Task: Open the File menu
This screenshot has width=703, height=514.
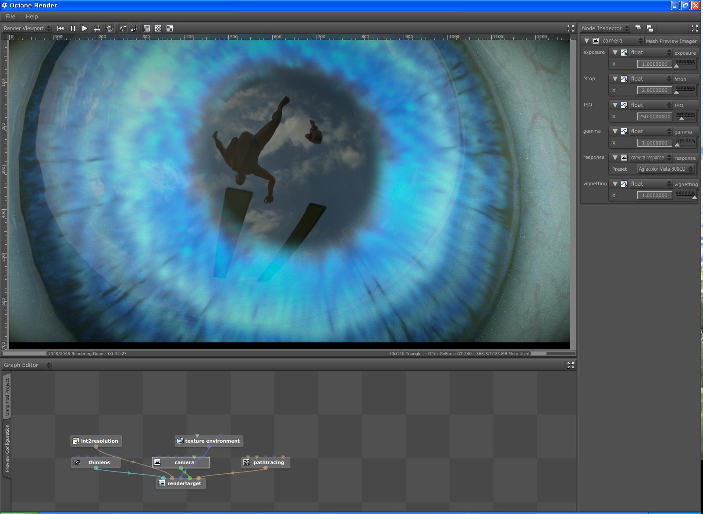Action: tap(11, 16)
